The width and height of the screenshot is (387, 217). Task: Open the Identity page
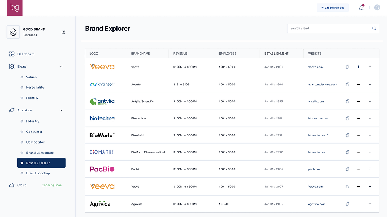(32, 98)
